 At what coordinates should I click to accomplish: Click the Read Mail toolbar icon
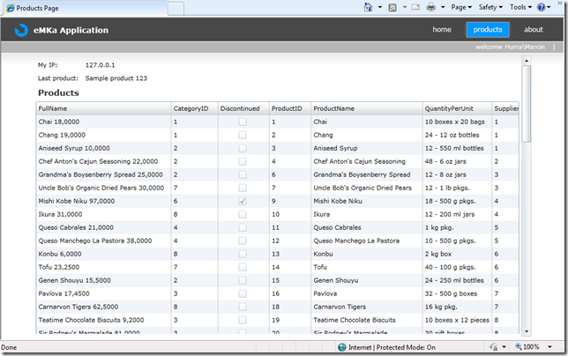pos(416,7)
